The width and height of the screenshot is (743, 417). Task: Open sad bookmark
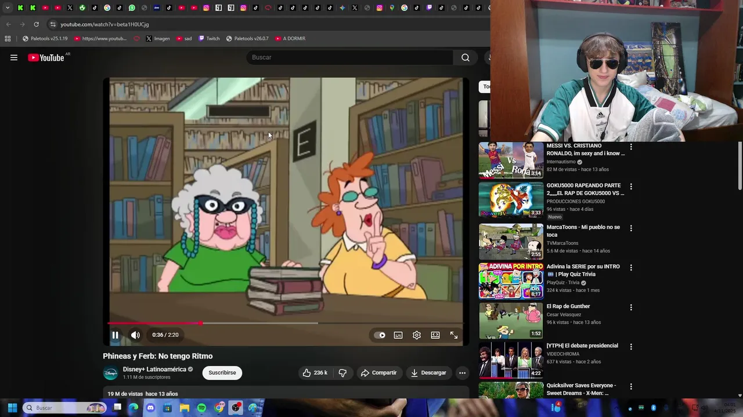point(184,39)
